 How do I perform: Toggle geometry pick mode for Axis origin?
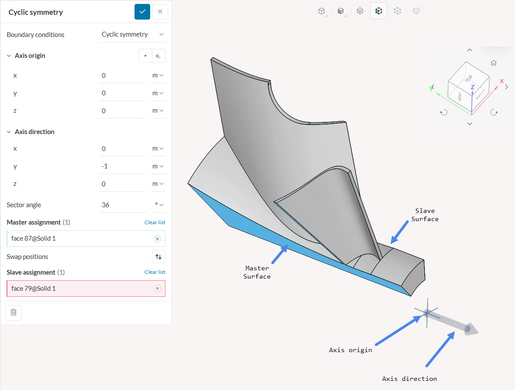pos(158,56)
